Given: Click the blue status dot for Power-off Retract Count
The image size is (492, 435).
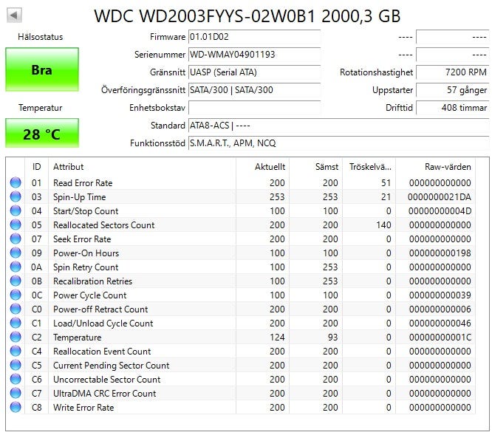Looking at the screenshot, I should point(16,309).
